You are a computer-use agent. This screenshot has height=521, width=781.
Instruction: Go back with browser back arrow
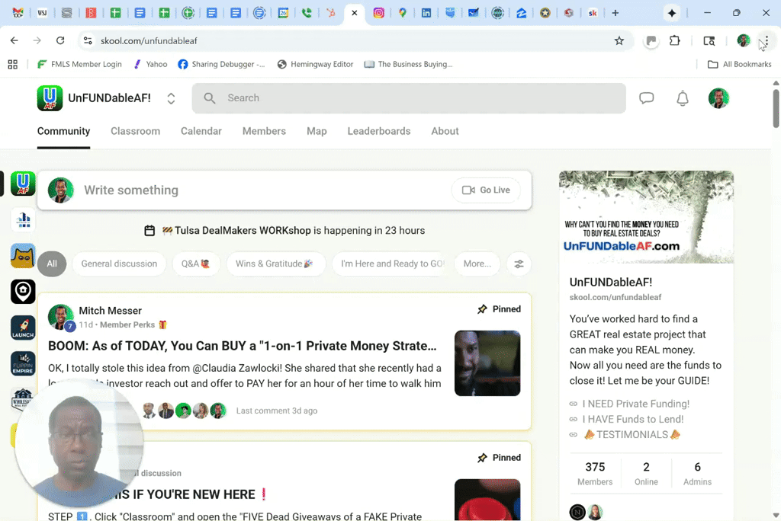coord(14,41)
